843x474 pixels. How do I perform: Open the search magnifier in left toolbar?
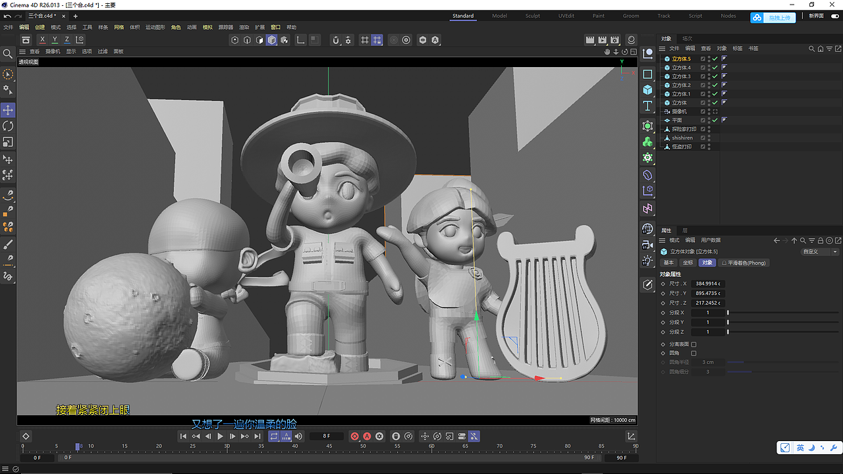point(8,53)
